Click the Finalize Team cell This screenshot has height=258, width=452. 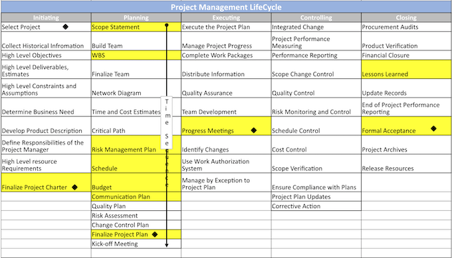coord(136,70)
